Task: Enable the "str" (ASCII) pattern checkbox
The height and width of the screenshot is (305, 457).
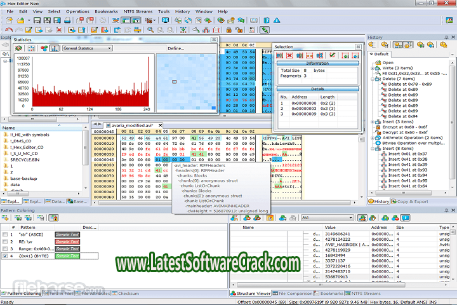Action: click(6, 234)
